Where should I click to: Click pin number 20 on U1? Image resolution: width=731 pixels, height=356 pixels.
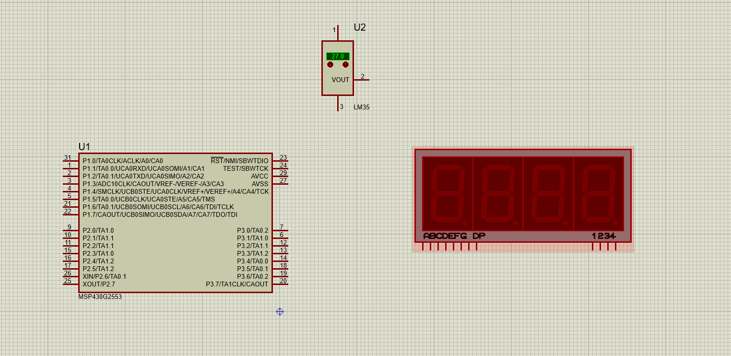[283, 281]
